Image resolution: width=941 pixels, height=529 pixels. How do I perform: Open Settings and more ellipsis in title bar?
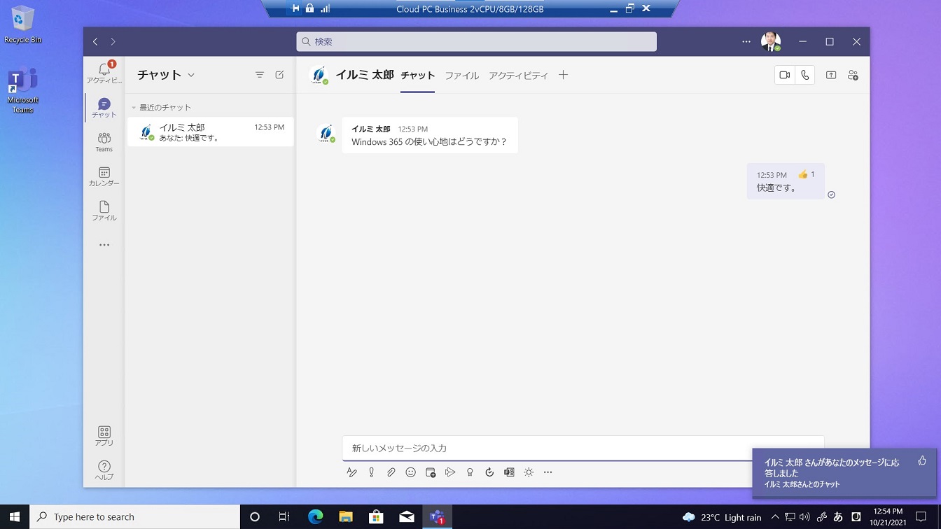point(746,42)
